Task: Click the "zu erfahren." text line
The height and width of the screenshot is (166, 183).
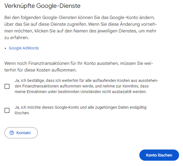Action: tap(17, 38)
